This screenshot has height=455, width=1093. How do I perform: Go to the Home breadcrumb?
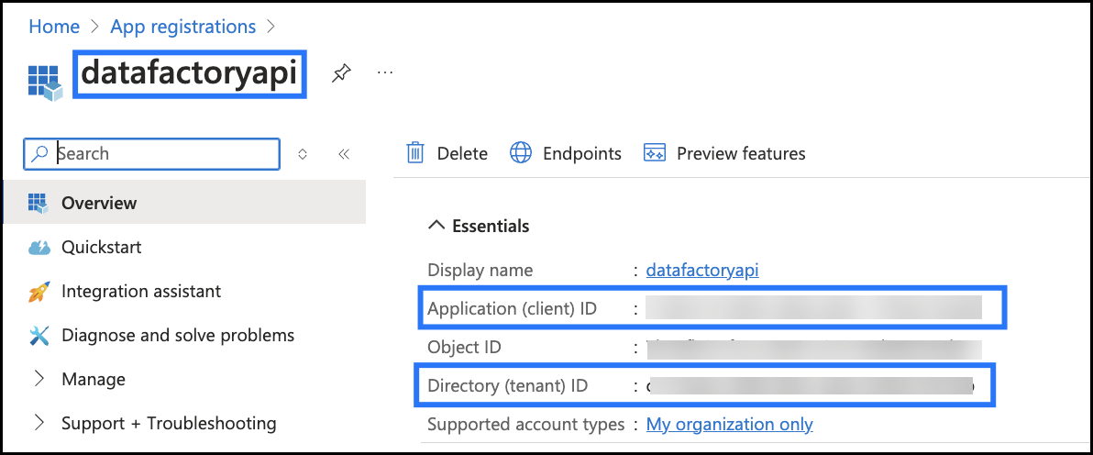point(54,27)
